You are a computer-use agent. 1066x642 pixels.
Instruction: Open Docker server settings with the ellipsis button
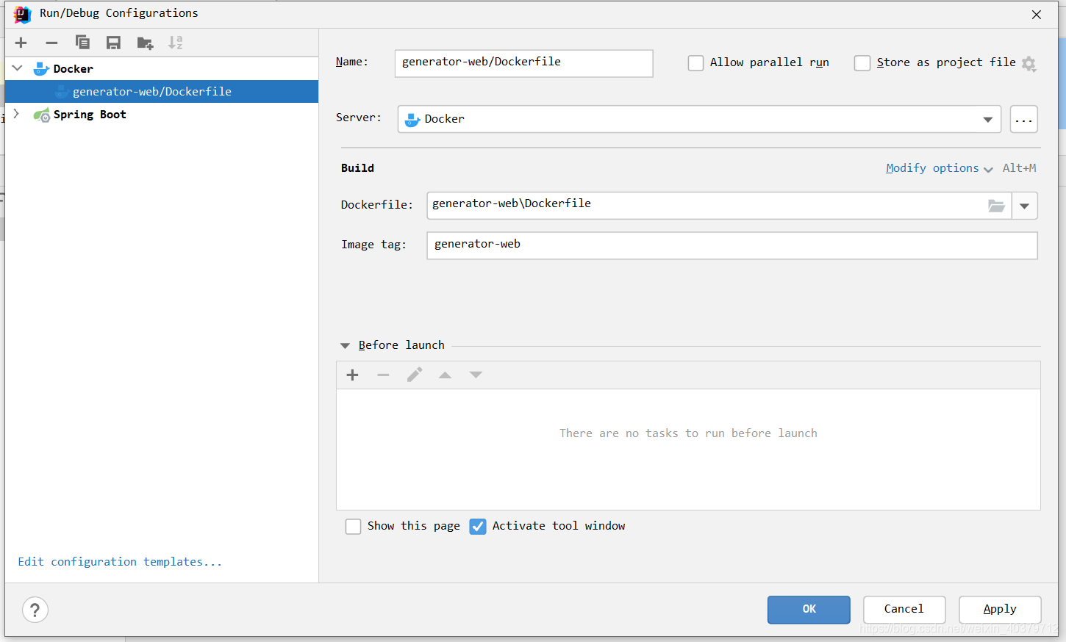tap(1024, 120)
